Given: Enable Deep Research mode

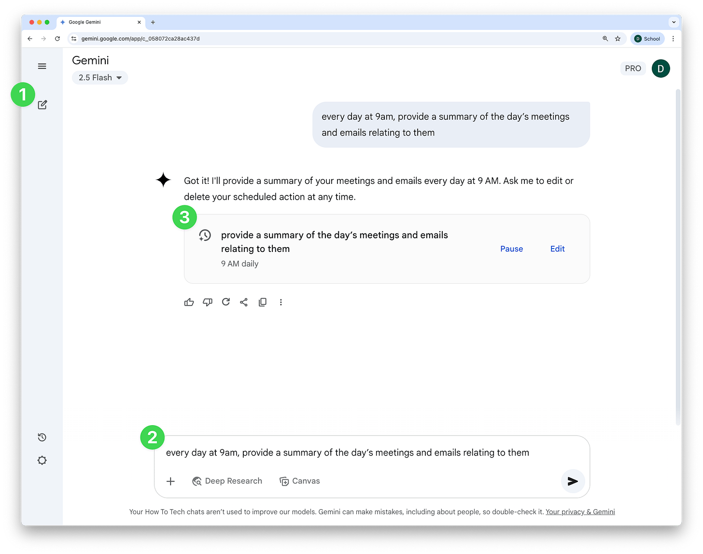Looking at the screenshot, I should point(227,481).
